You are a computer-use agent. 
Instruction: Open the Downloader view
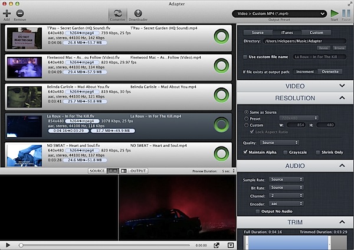pos(138,12)
